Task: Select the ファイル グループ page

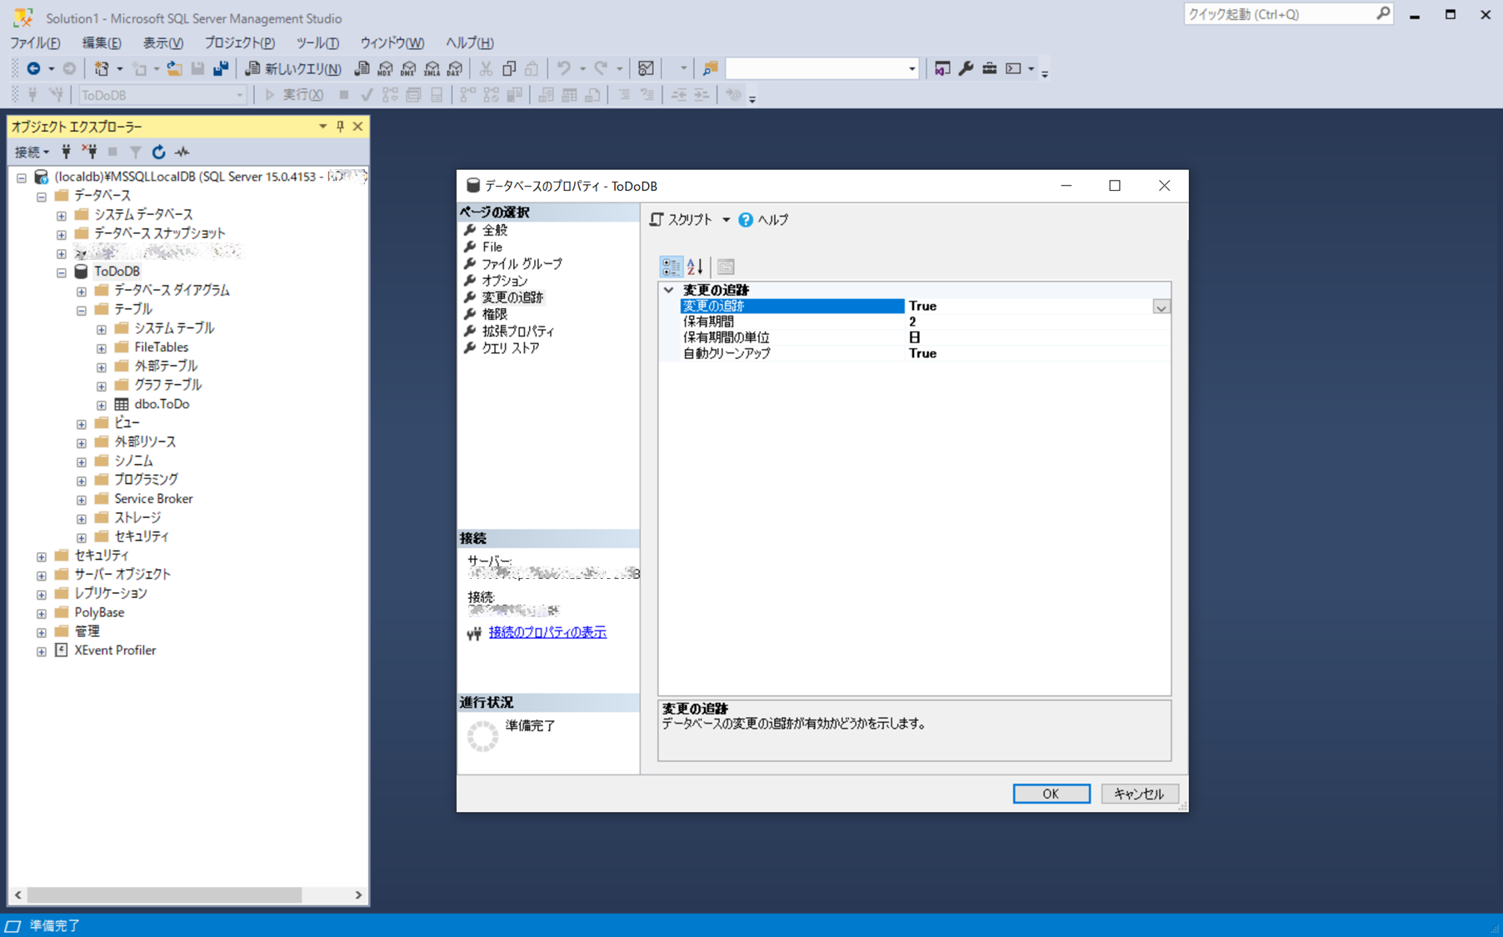Action: pos(522,264)
